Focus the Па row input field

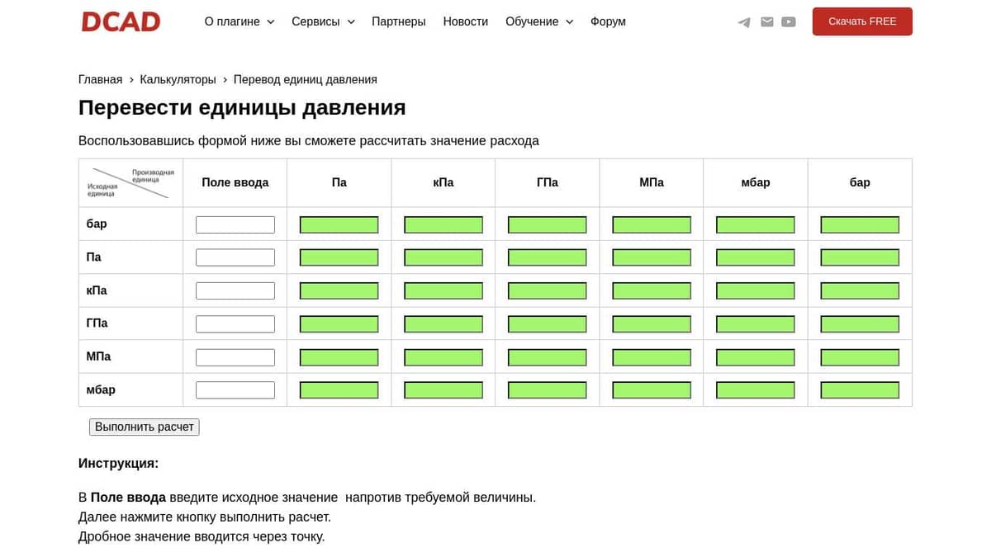pyautogui.click(x=235, y=257)
